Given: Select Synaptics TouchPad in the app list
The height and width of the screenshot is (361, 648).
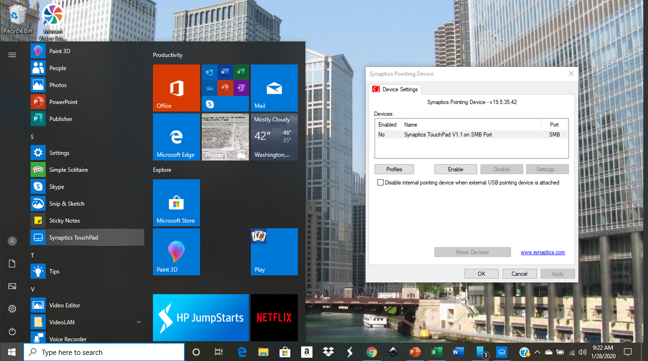Looking at the screenshot, I should pyautogui.click(x=87, y=238).
